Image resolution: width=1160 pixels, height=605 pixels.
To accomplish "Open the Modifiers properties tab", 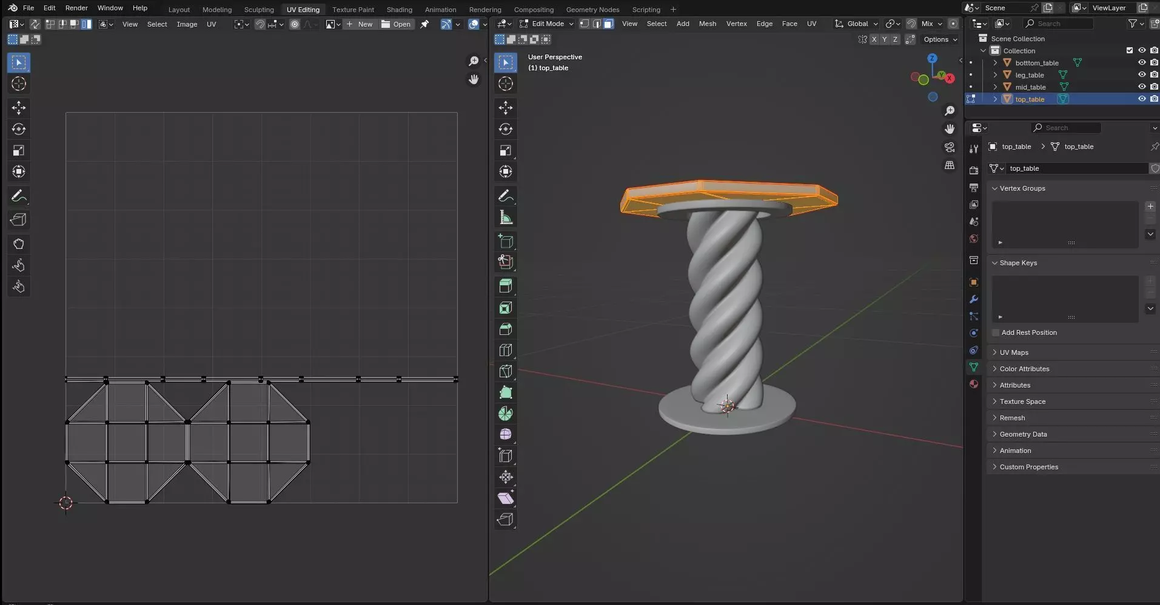I will coord(974,299).
